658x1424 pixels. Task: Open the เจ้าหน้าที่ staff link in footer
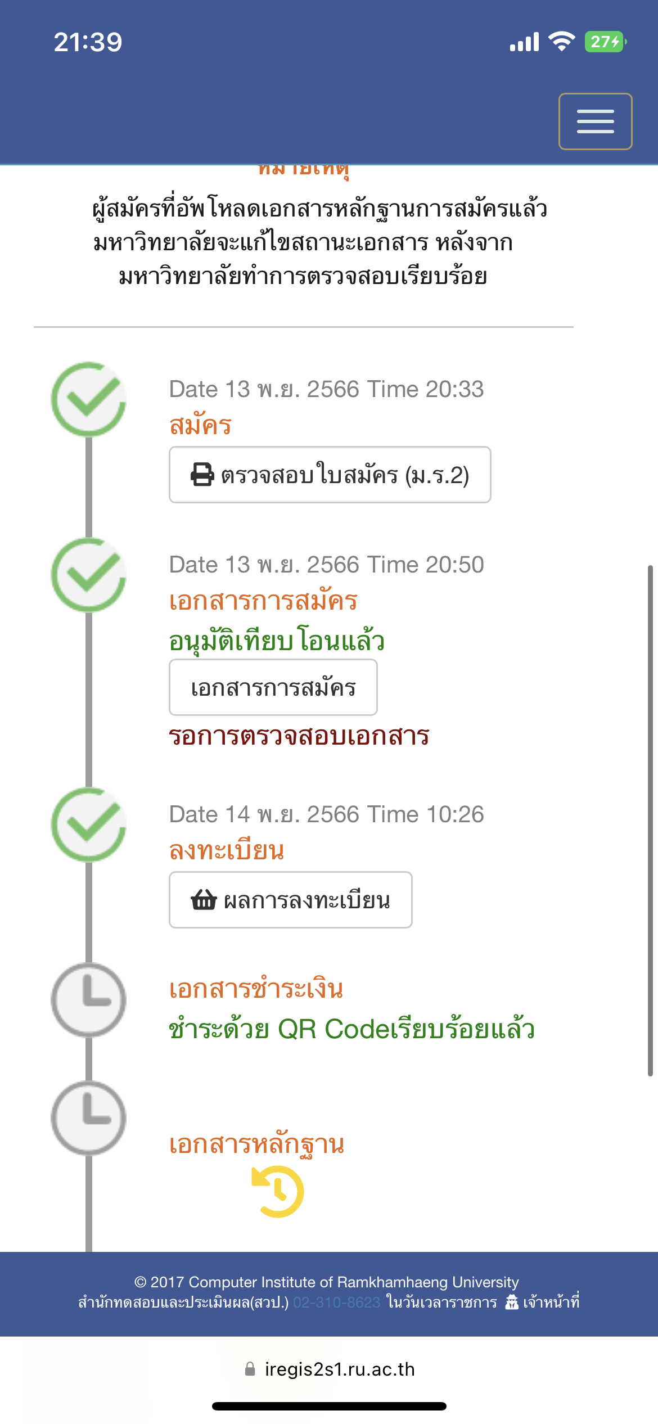[x=543, y=1302]
